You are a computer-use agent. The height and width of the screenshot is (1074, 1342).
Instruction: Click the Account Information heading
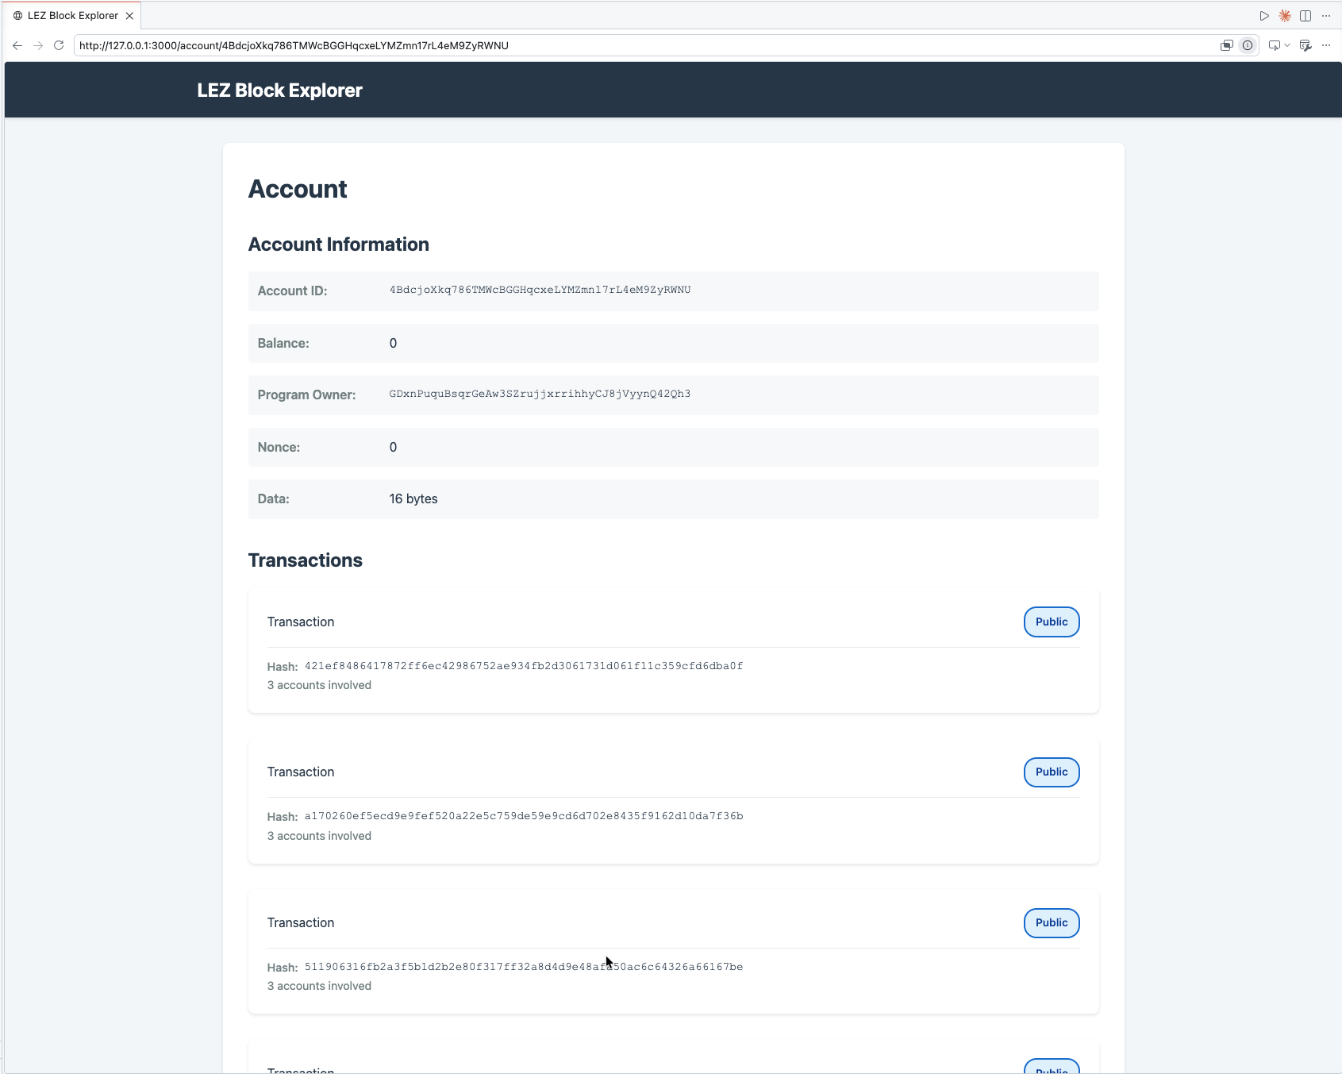pyautogui.click(x=338, y=244)
